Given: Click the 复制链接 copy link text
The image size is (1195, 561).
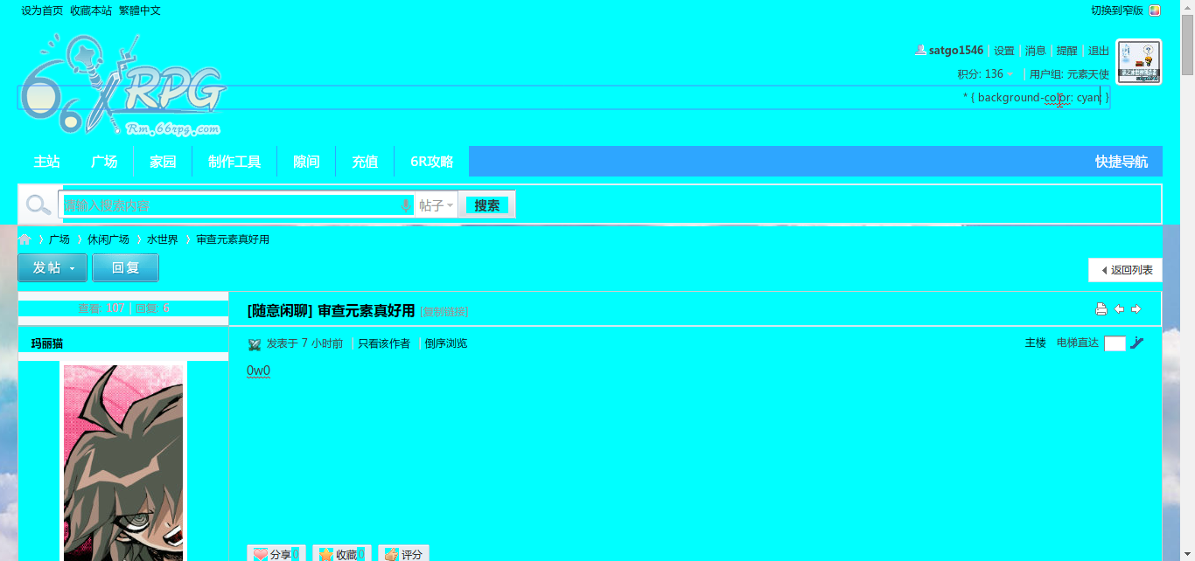Looking at the screenshot, I should [444, 311].
